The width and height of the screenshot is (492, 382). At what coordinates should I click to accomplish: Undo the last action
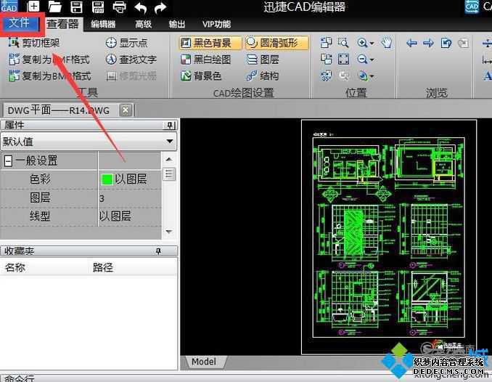pos(140,7)
